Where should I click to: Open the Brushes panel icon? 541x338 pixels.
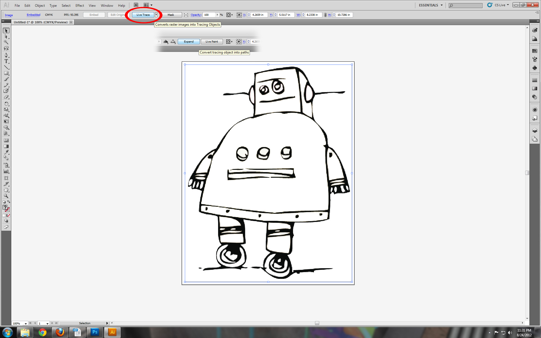pos(535,59)
